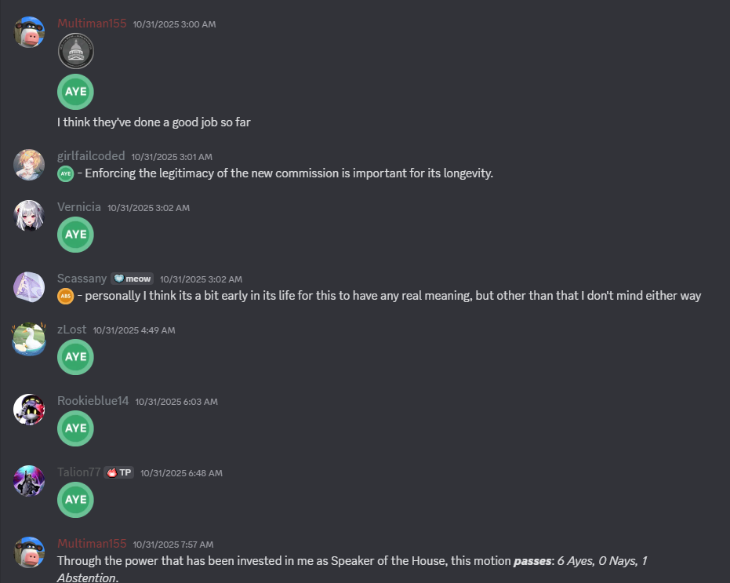Click the AYE emoji under Vernicia
This screenshot has height=583, width=730.
[75, 235]
